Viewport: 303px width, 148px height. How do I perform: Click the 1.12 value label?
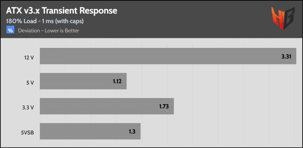[x=118, y=82]
